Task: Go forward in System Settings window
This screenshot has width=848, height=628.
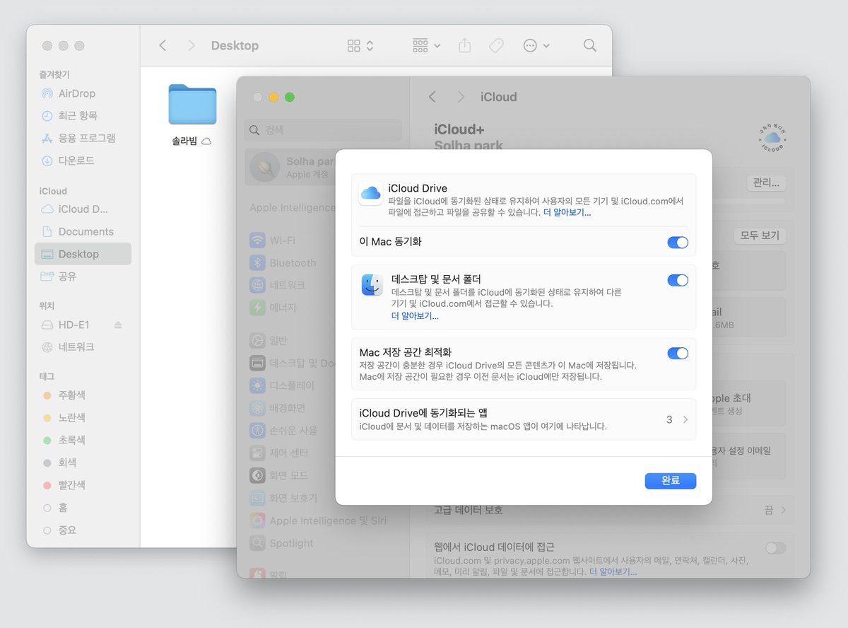Action: click(461, 97)
